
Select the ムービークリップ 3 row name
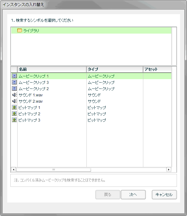[x=34, y=82]
